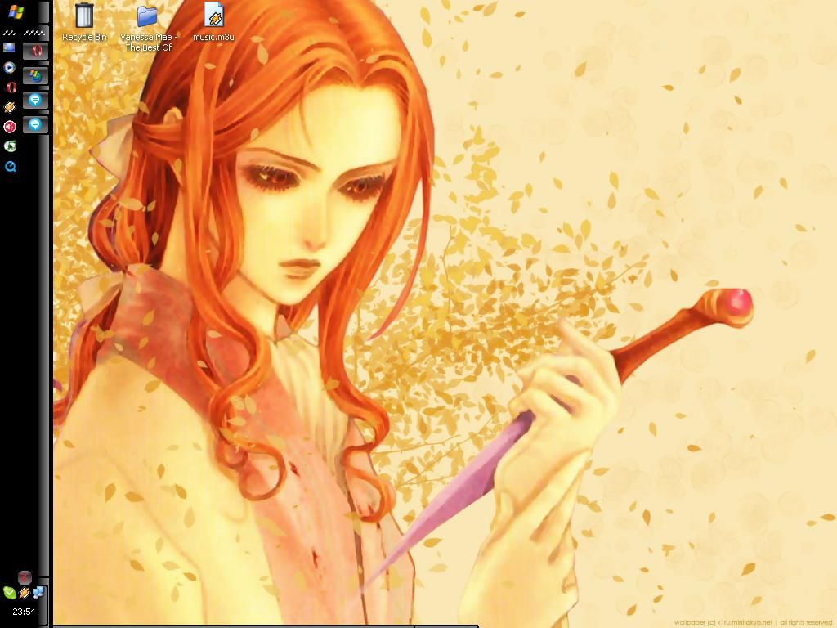This screenshot has height=628, width=837.
Task: Click the green checkmark system tray icon
Action: (9, 592)
